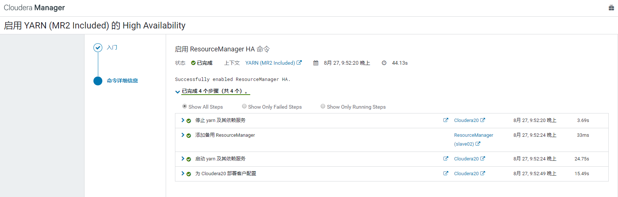
Task: Open Cloudera20 link in 停止 yarn row
Action: pyautogui.click(x=466, y=120)
